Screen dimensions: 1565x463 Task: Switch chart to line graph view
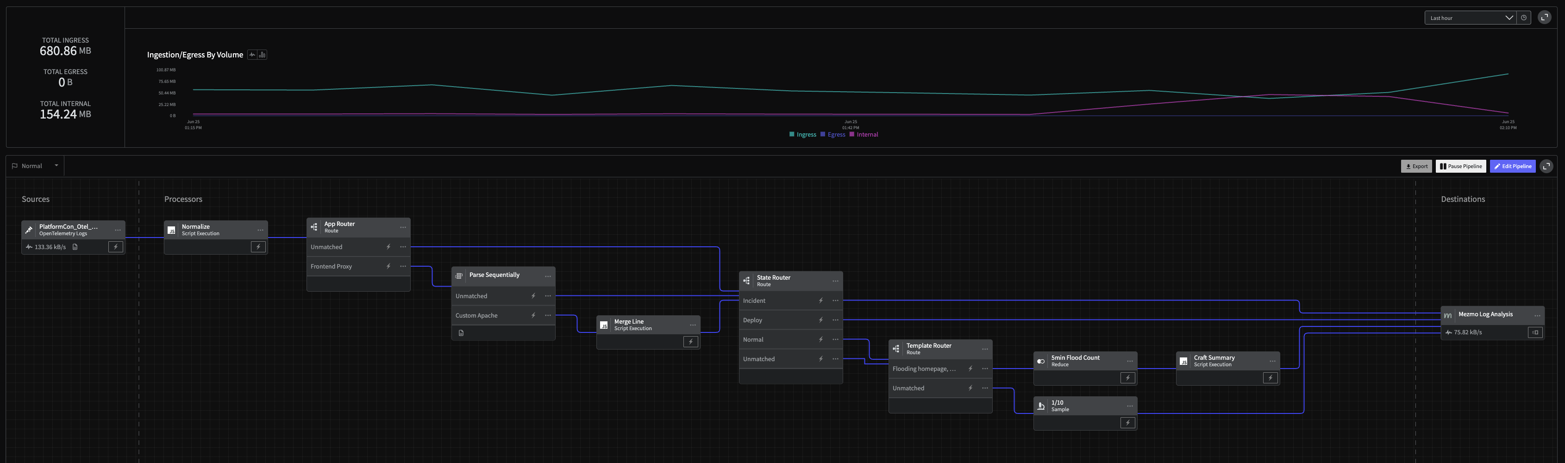[252, 55]
